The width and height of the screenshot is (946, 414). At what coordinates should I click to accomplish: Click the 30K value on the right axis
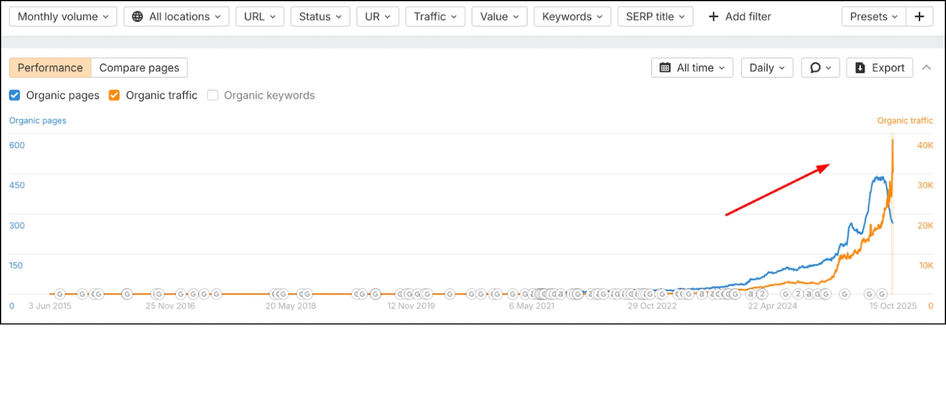pyautogui.click(x=925, y=186)
